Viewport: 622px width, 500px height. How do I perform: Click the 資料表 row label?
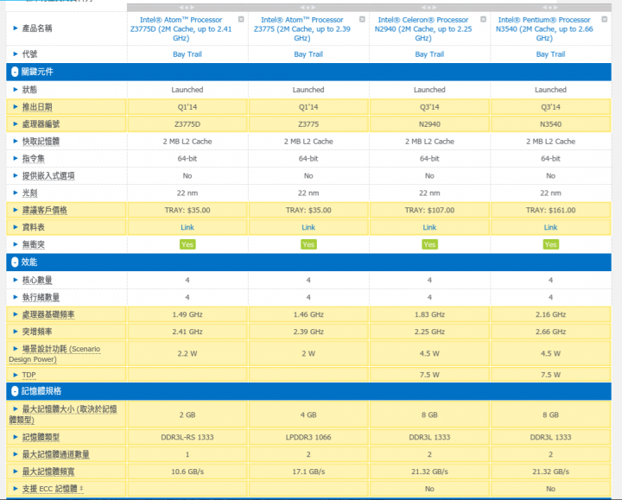pyautogui.click(x=34, y=227)
